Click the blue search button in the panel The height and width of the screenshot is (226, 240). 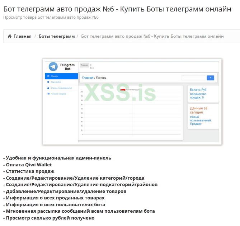(211, 78)
